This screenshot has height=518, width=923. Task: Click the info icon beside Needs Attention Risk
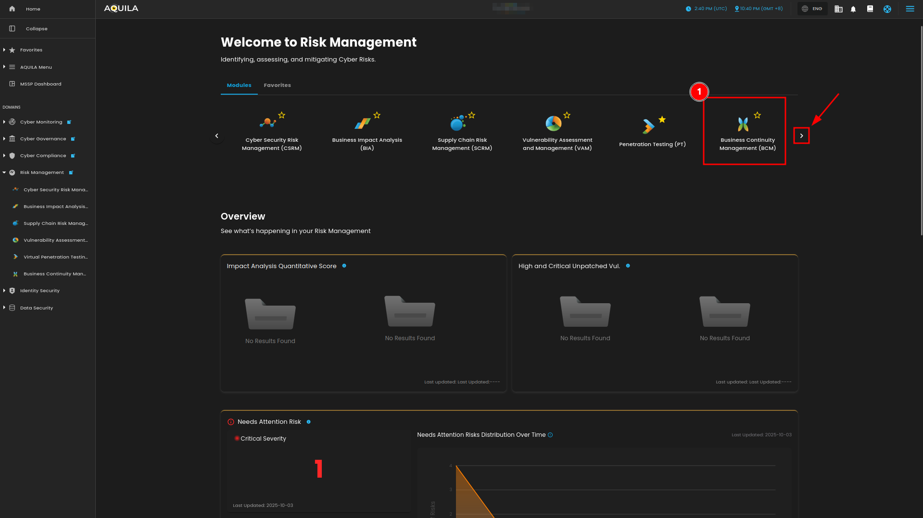[x=308, y=422]
